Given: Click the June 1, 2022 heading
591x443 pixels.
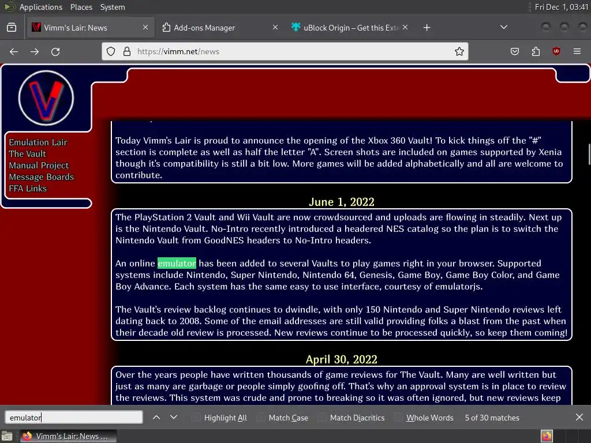Looking at the screenshot, I should tap(342, 202).
